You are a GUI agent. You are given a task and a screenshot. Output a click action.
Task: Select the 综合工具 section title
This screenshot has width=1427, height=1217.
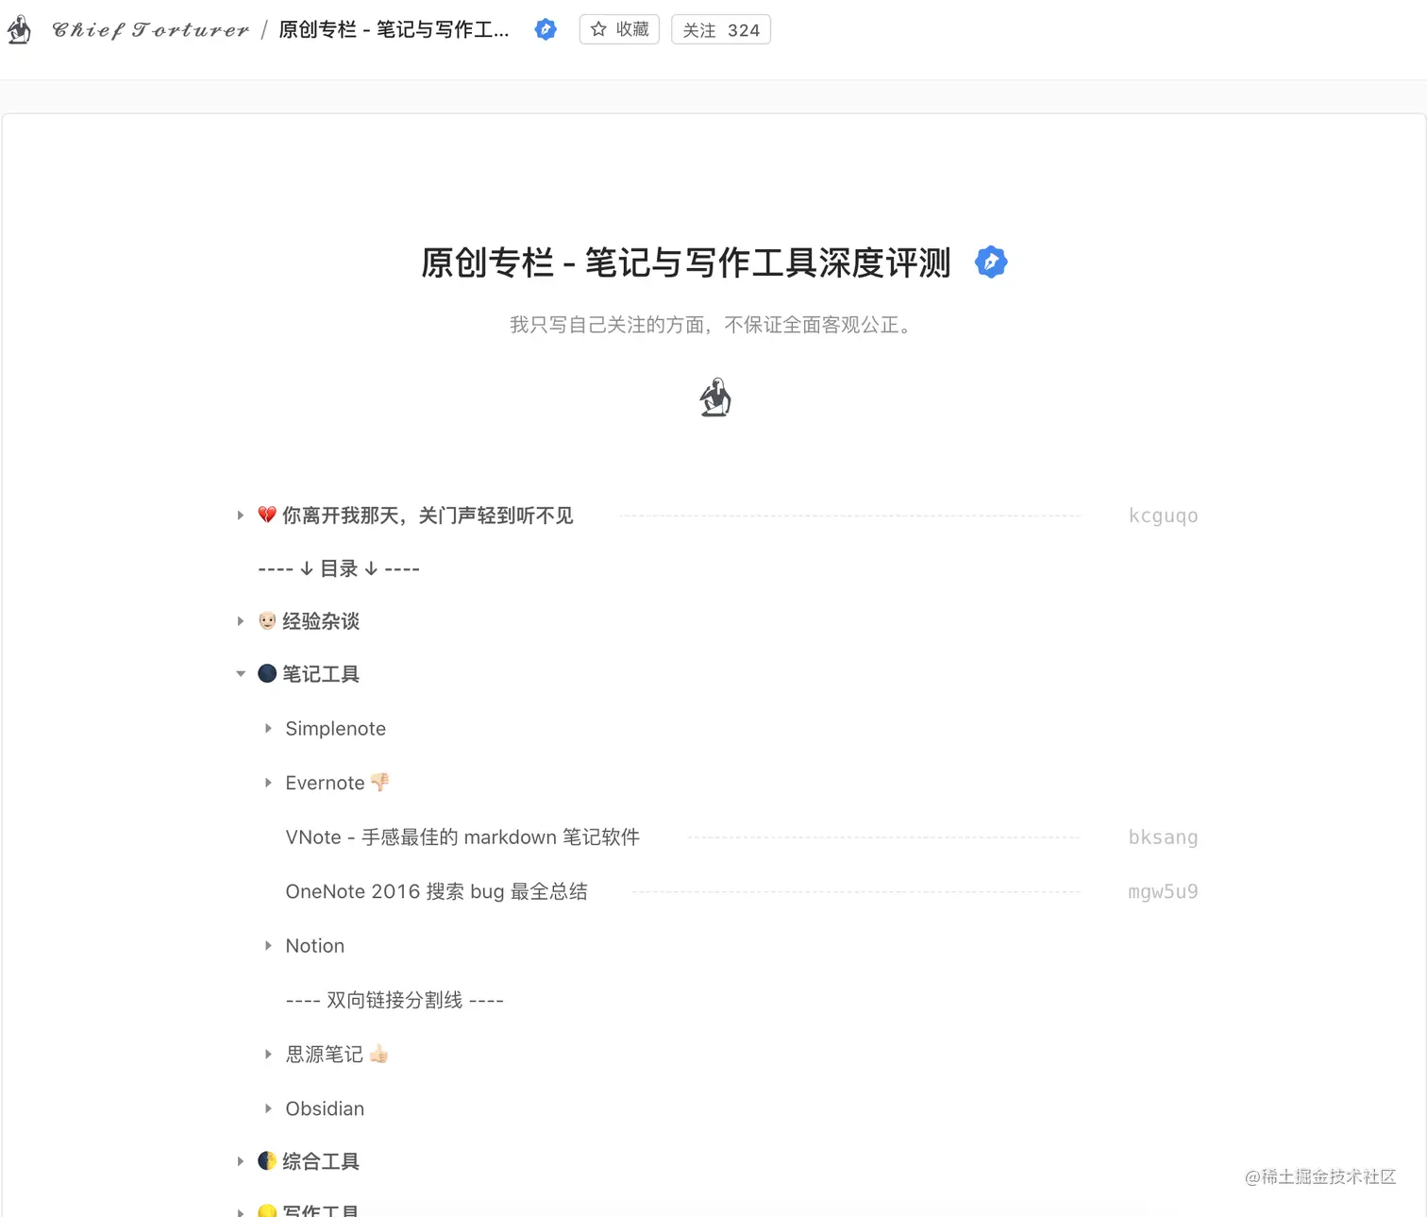(x=321, y=1161)
